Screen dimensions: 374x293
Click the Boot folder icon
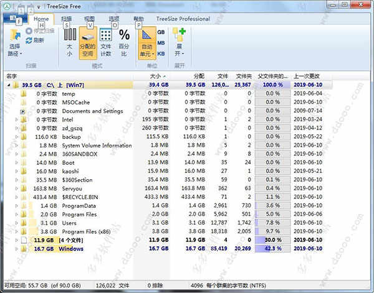(x=24, y=163)
